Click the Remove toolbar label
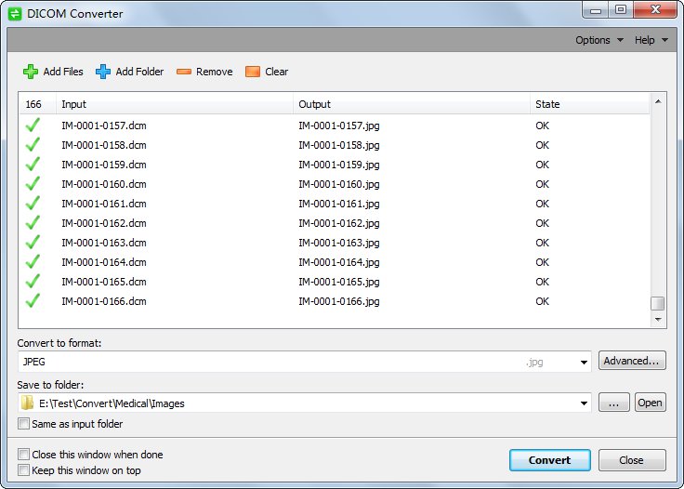Viewport: 684px width, 489px height. point(214,72)
